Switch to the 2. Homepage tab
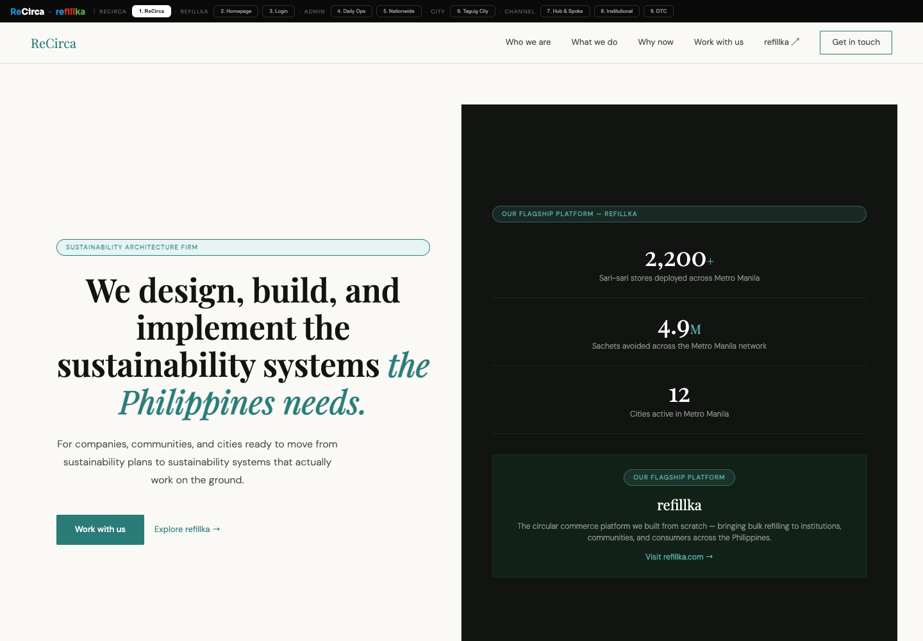 click(x=236, y=11)
